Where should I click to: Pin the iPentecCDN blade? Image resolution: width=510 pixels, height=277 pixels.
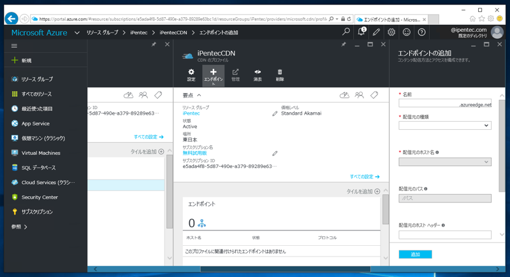344,45
